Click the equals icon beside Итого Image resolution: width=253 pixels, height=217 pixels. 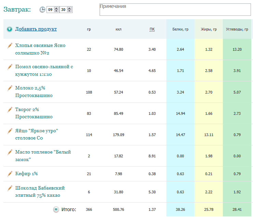tap(56, 209)
